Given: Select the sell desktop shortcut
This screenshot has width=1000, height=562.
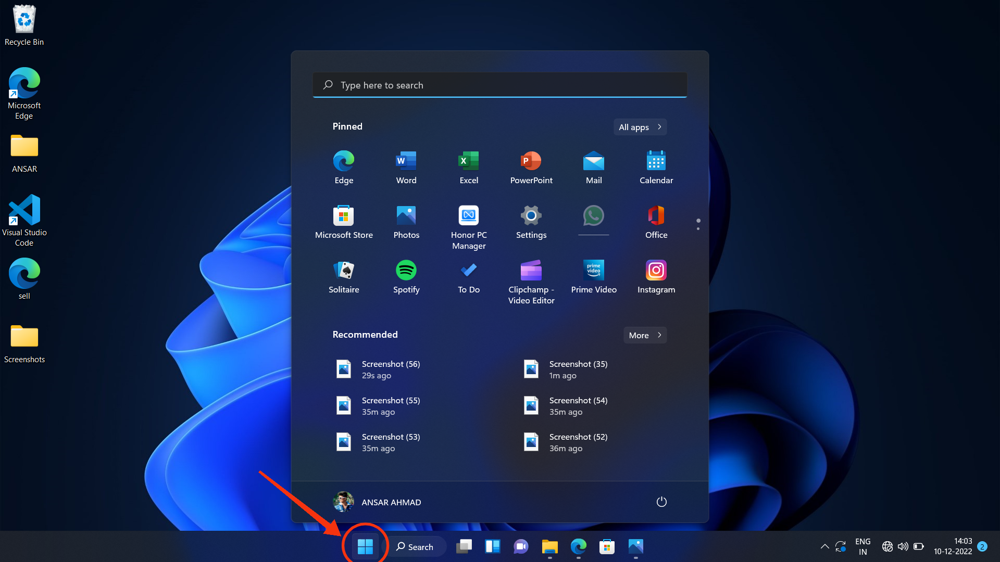Looking at the screenshot, I should (24, 279).
